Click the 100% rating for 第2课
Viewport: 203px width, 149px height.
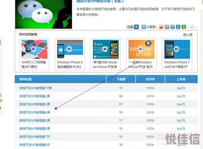click(150, 96)
